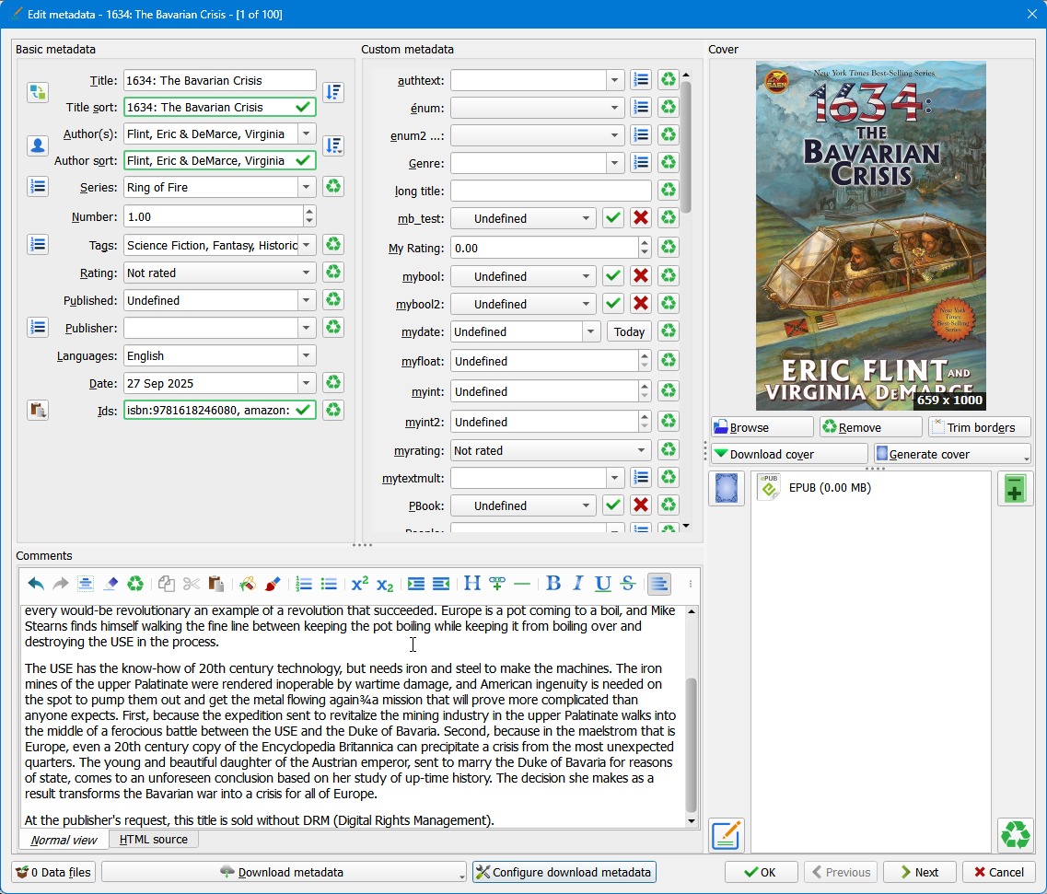This screenshot has height=894, width=1047.
Task: Apply strikethrough in the Comments toolbar
Action: (628, 584)
